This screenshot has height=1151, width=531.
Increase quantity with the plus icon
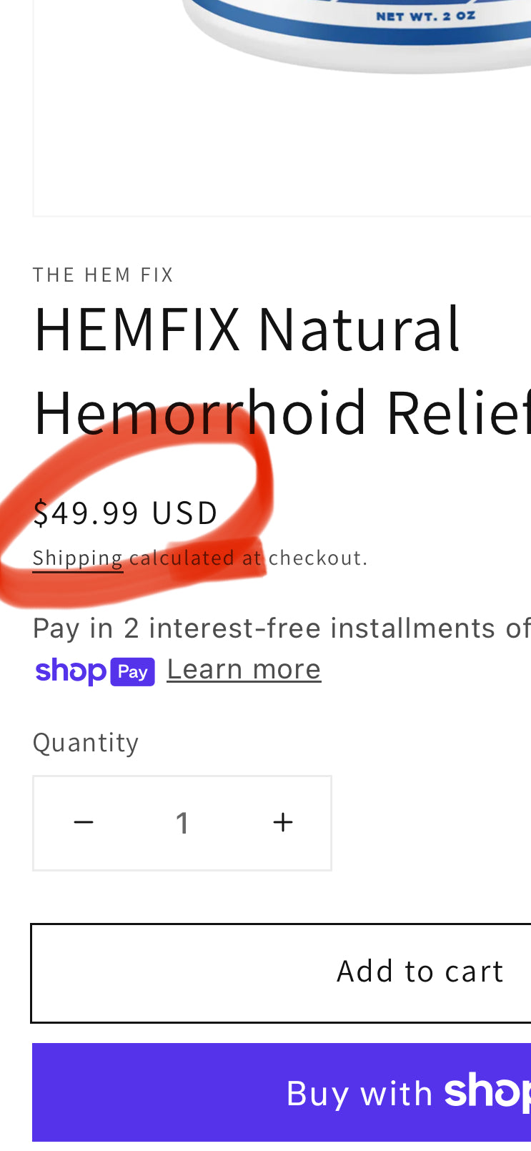click(283, 823)
